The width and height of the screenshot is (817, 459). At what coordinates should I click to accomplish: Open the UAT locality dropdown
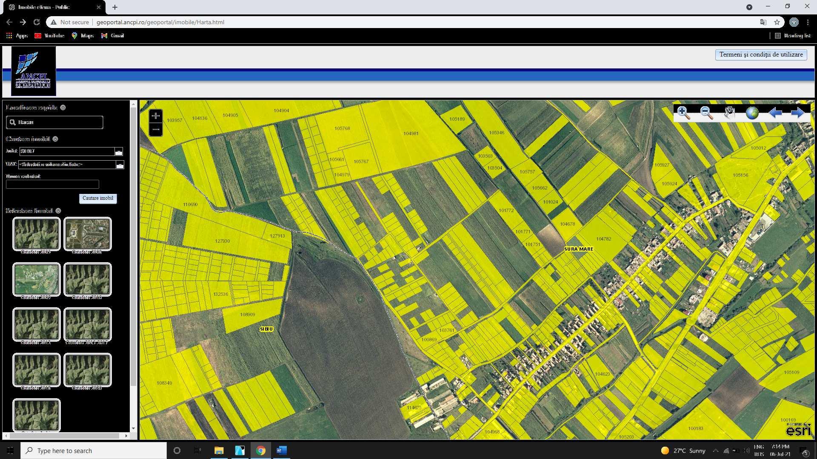click(x=120, y=165)
